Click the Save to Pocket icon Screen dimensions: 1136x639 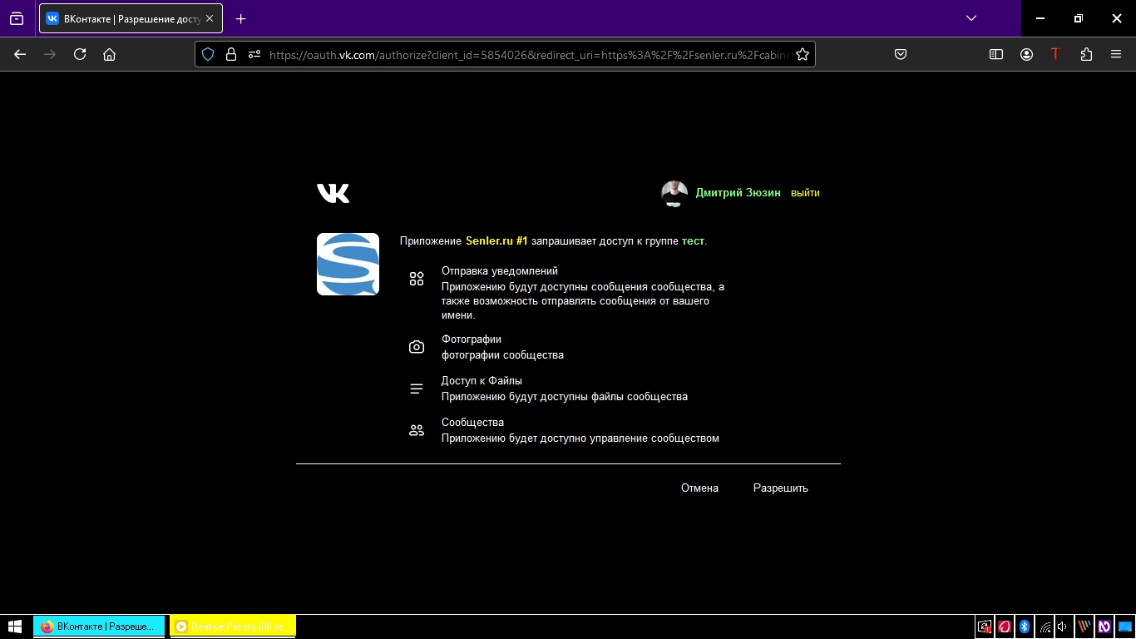[900, 54]
